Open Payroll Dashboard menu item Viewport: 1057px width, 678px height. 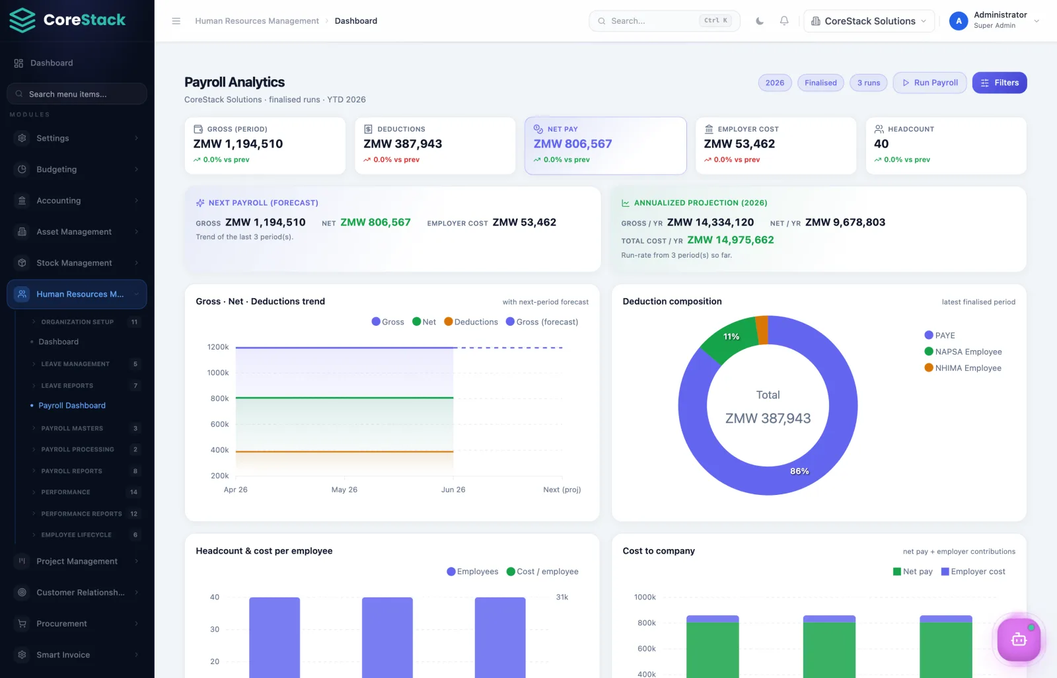(72, 406)
